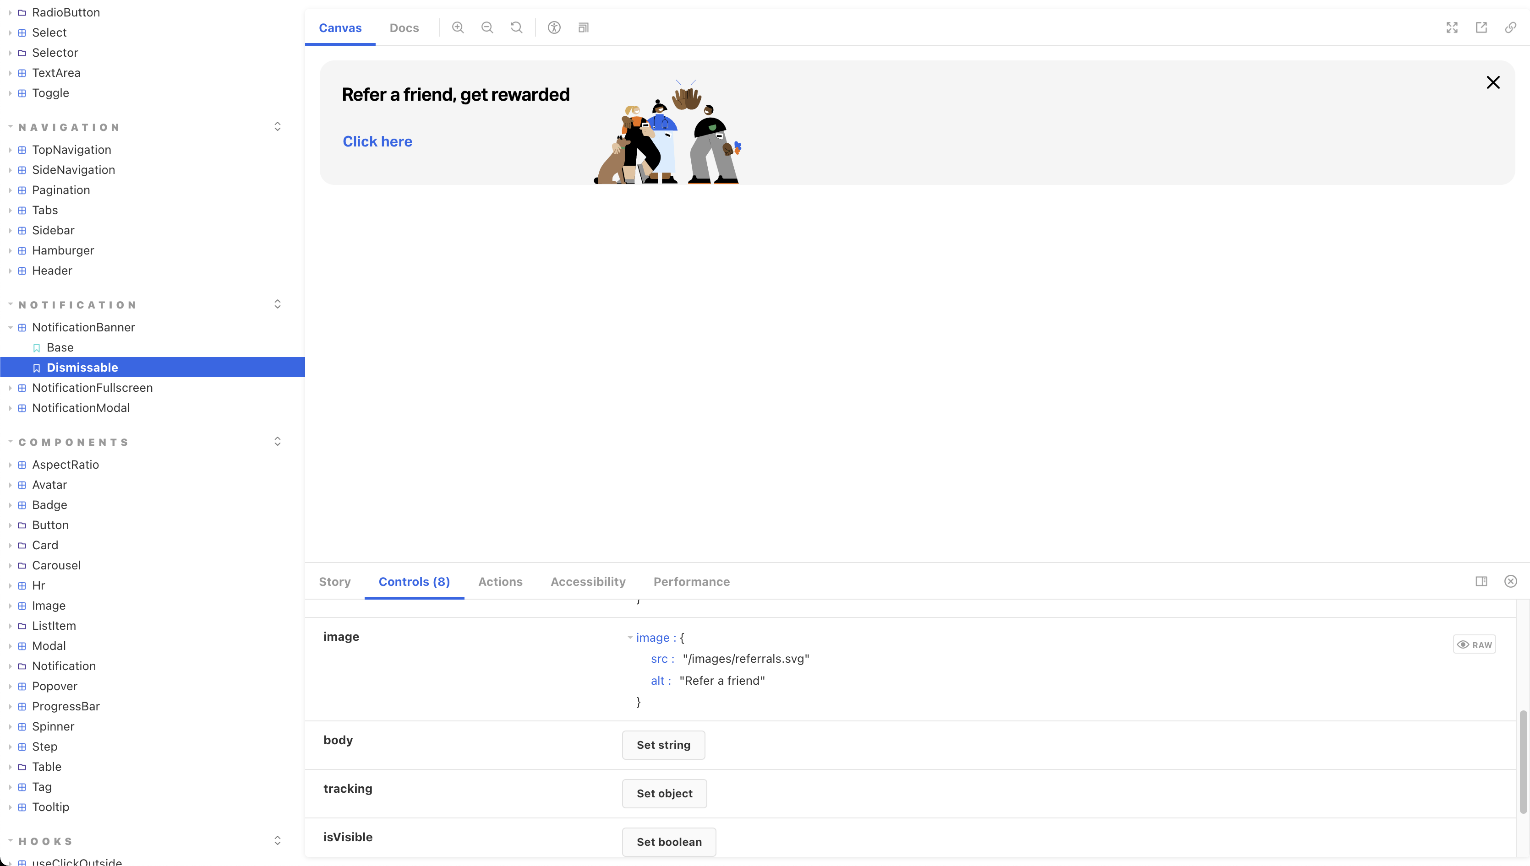Image resolution: width=1530 pixels, height=866 pixels.
Task: Copy the story link
Action: [x=1510, y=27]
